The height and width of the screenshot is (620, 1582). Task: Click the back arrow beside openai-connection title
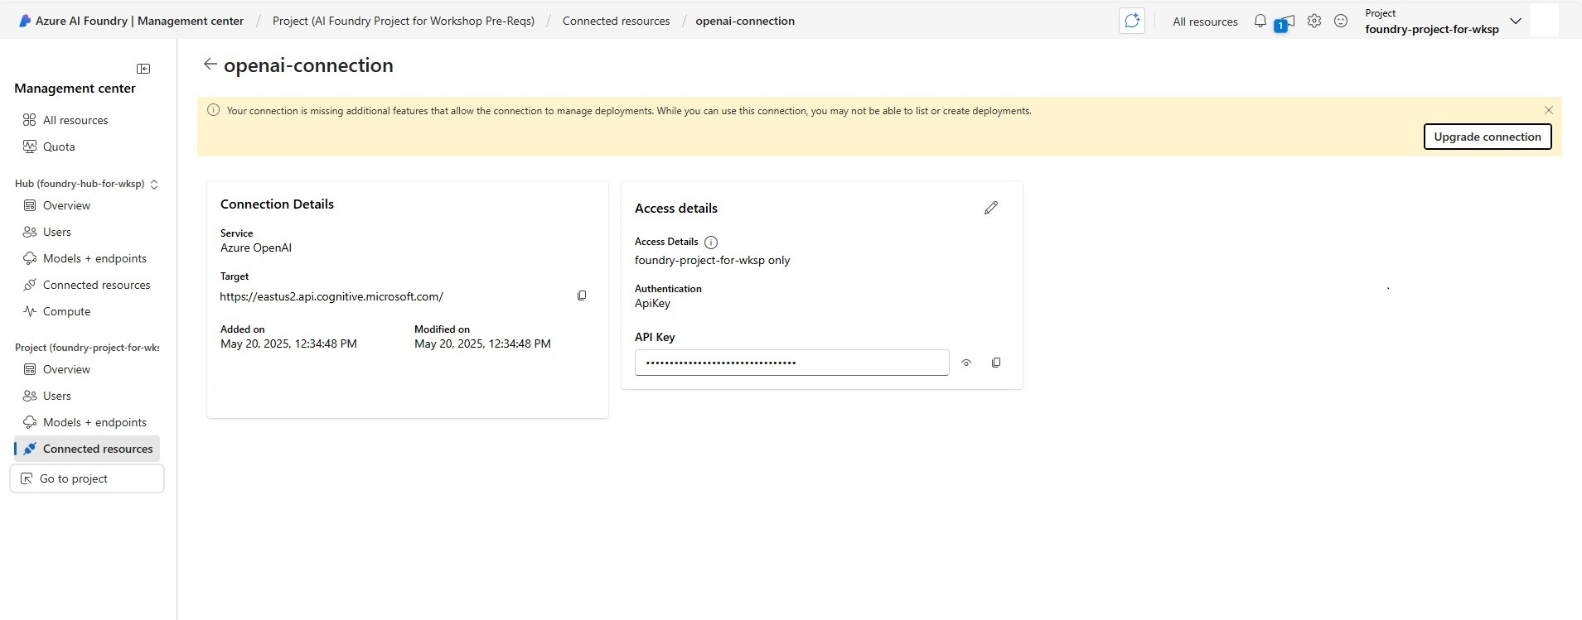[210, 65]
